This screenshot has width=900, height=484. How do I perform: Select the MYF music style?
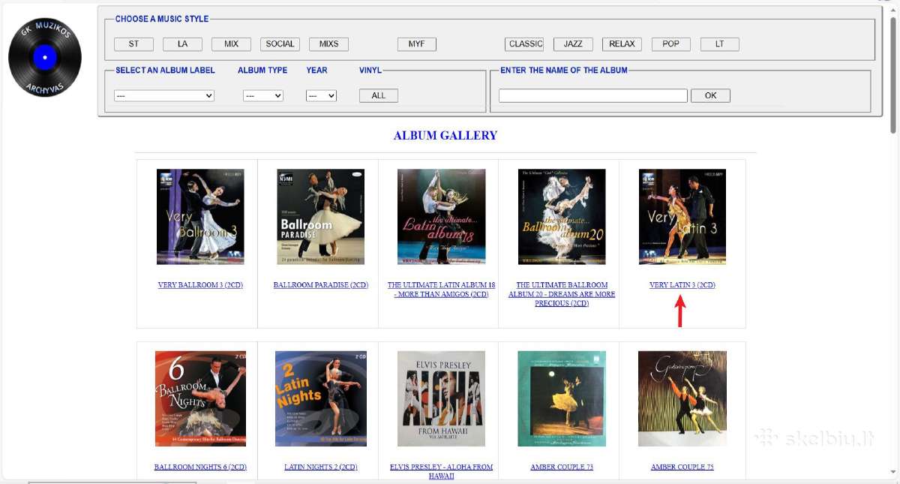coord(417,44)
